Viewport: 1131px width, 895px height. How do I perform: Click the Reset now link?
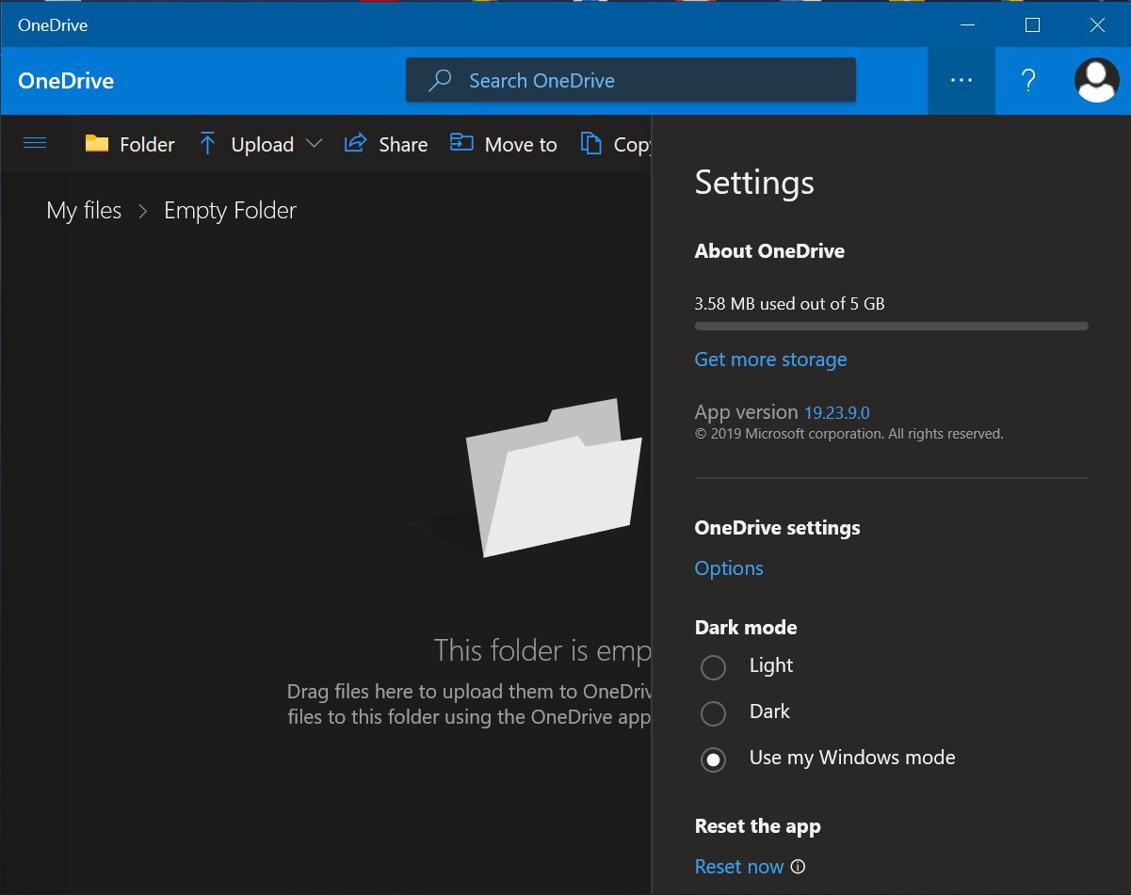(x=739, y=867)
